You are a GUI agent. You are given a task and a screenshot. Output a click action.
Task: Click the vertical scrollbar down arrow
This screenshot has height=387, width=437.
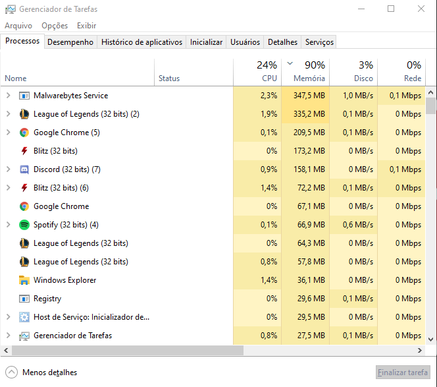[431, 340]
